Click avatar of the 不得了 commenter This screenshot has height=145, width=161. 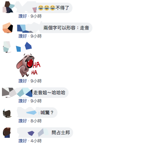click(x=8, y=8)
